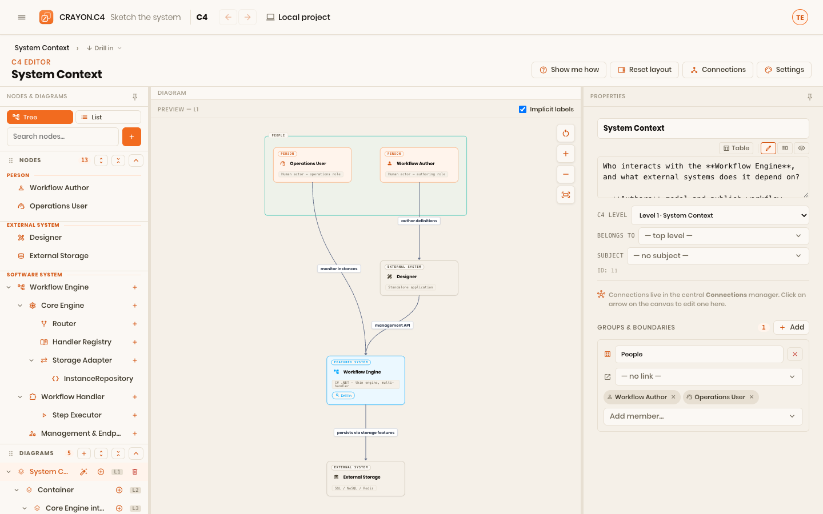Collapse the Workflow Engine tree node
The image size is (823, 514).
coord(9,287)
